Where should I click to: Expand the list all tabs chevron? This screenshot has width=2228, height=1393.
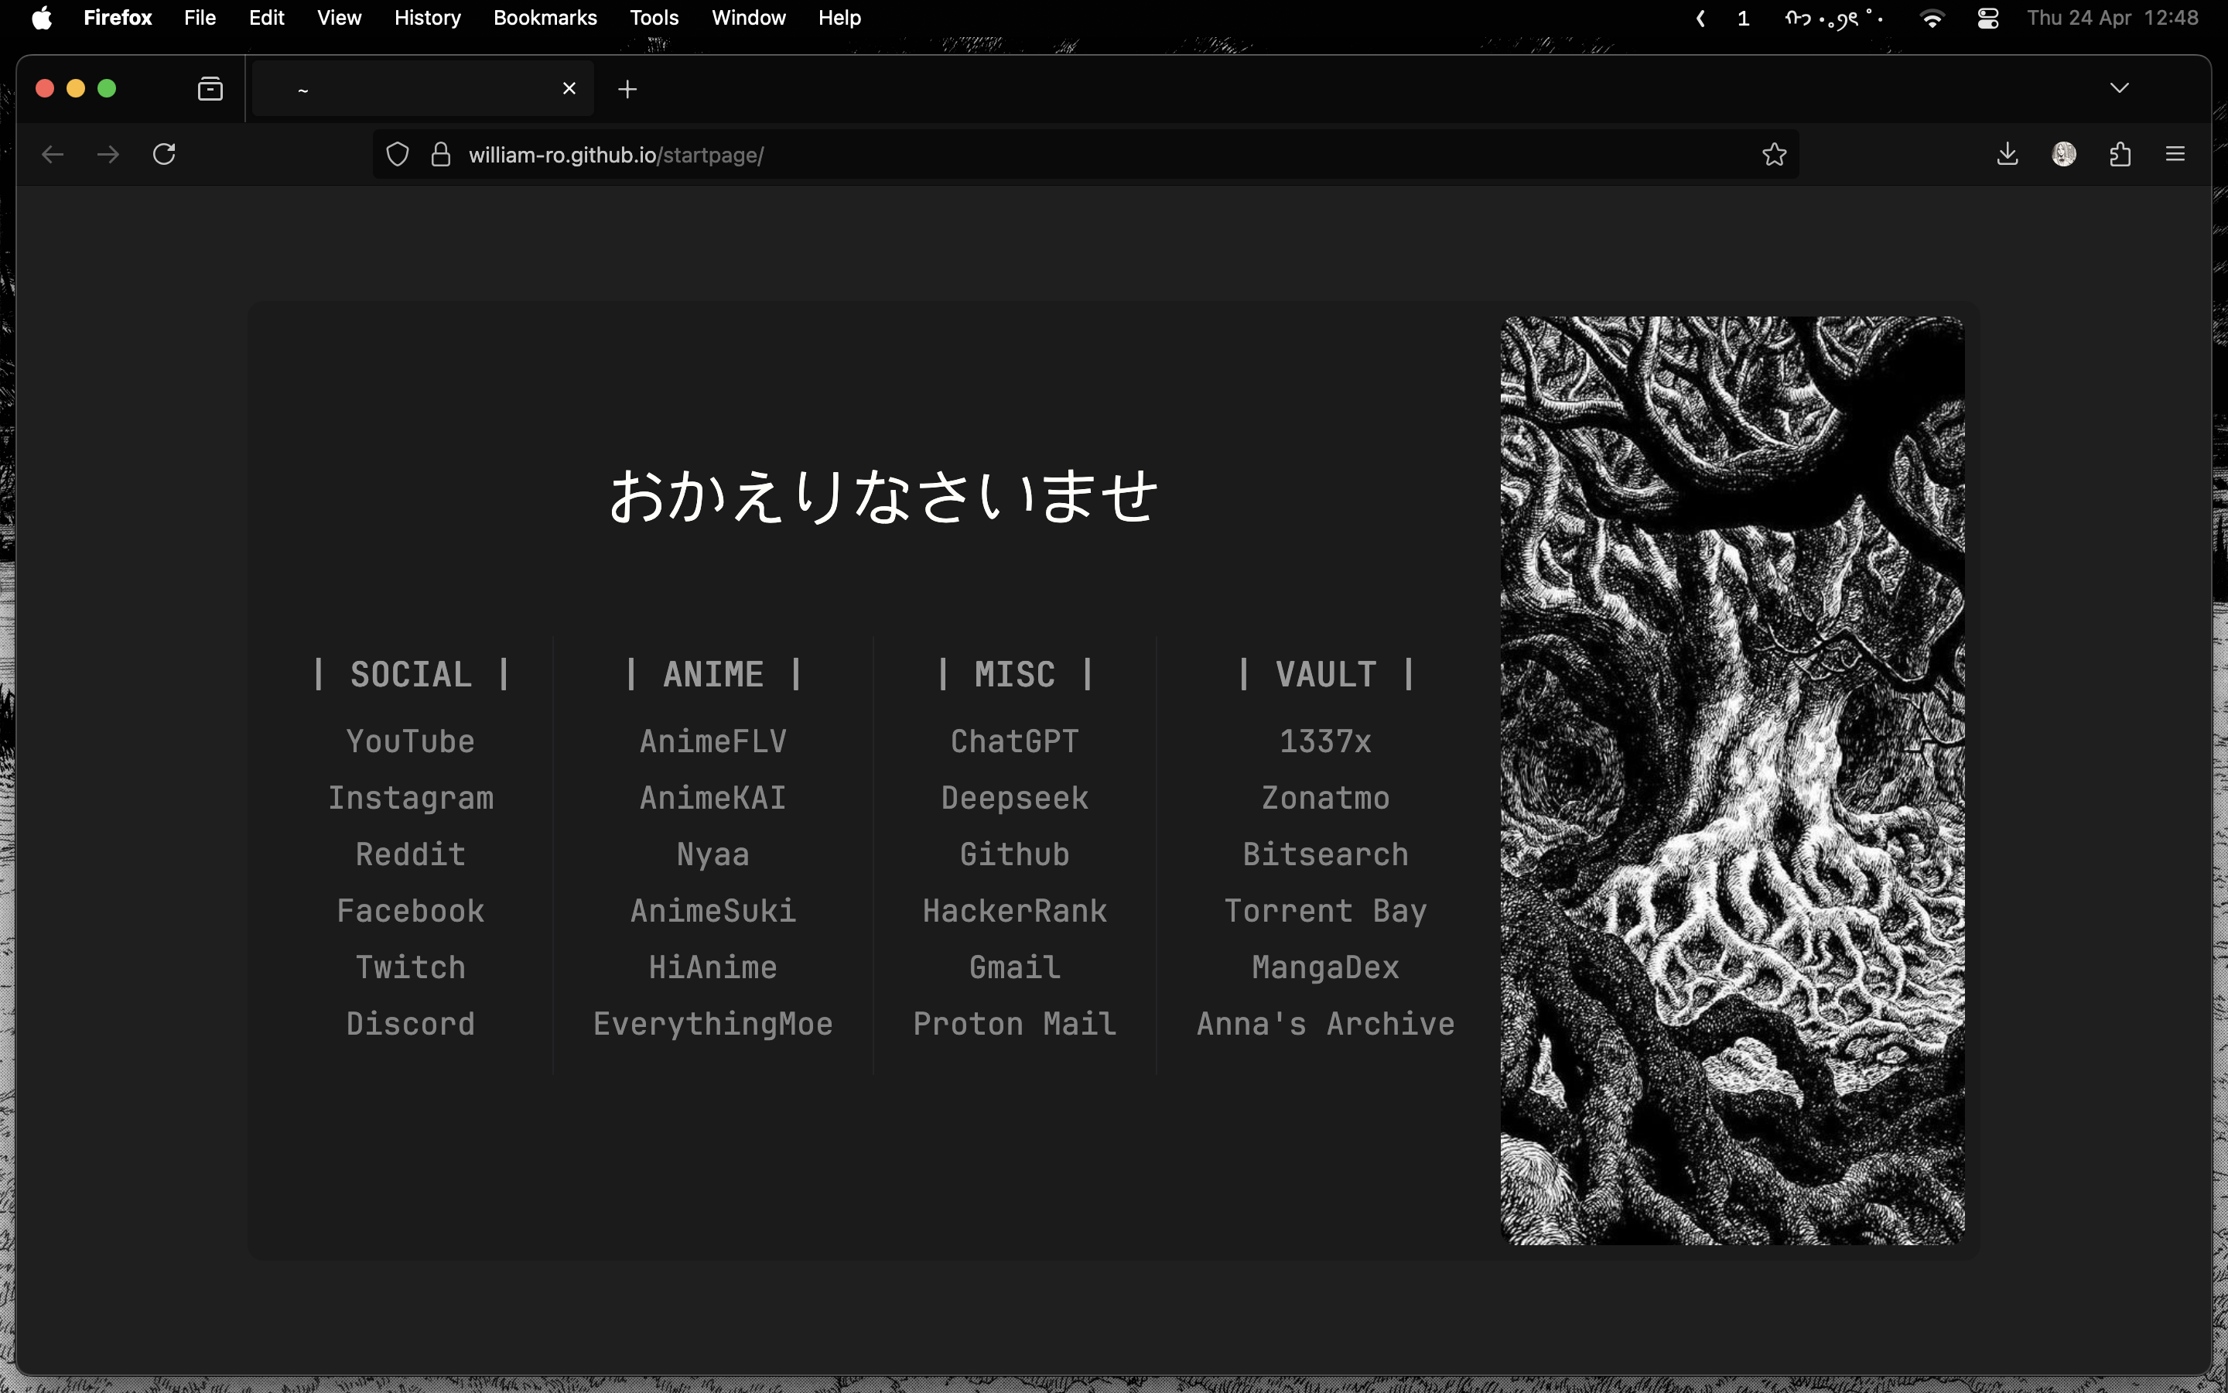tap(2120, 88)
